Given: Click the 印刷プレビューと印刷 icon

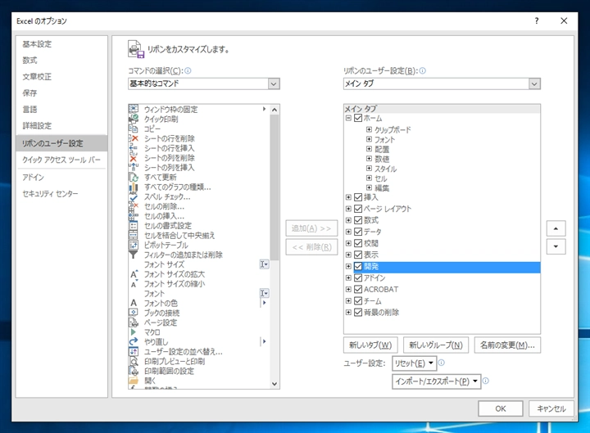Looking at the screenshot, I should pyautogui.click(x=134, y=361).
